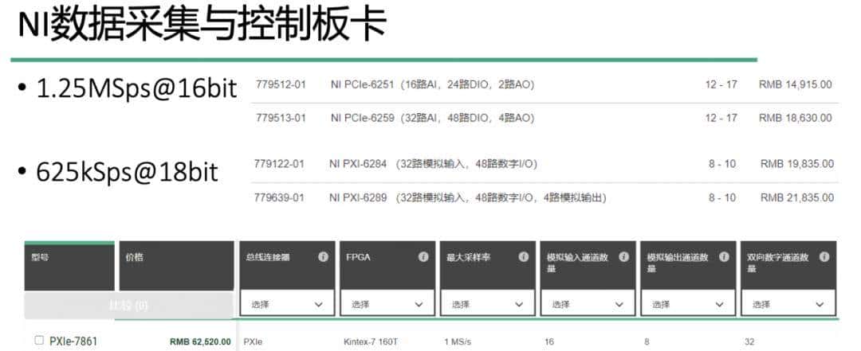Select part number 779512-01

(281, 85)
